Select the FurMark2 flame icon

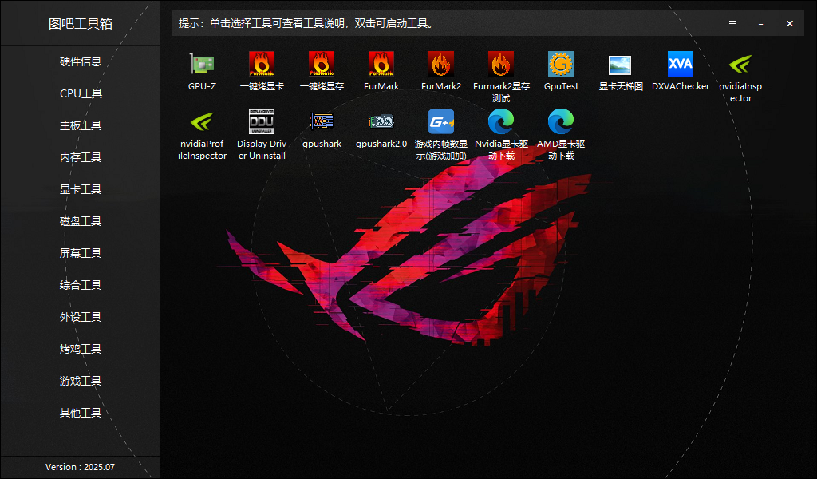click(x=440, y=64)
